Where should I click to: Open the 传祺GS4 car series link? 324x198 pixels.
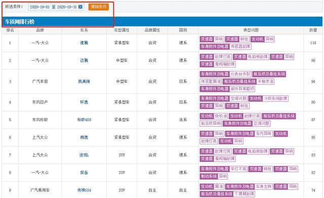click(84, 190)
